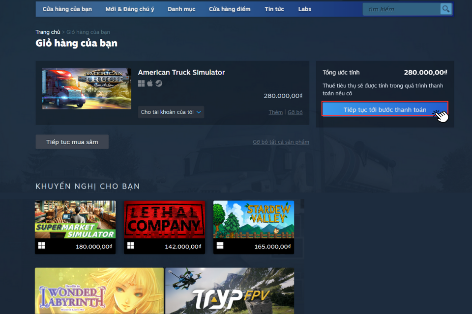
Task: Click the American Truck Simulator title
Action: (181, 73)
